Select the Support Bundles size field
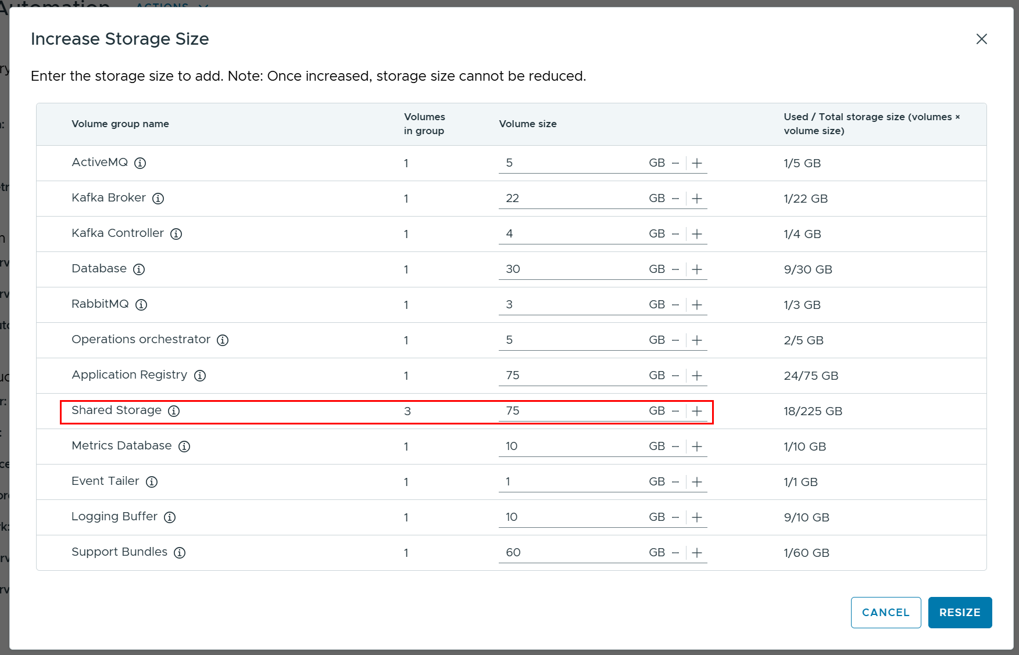1019x655 pixels. (573, 553)
